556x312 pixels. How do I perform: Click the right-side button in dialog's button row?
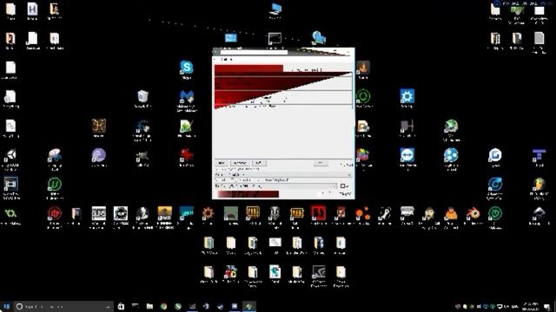[x=321, y=163]
